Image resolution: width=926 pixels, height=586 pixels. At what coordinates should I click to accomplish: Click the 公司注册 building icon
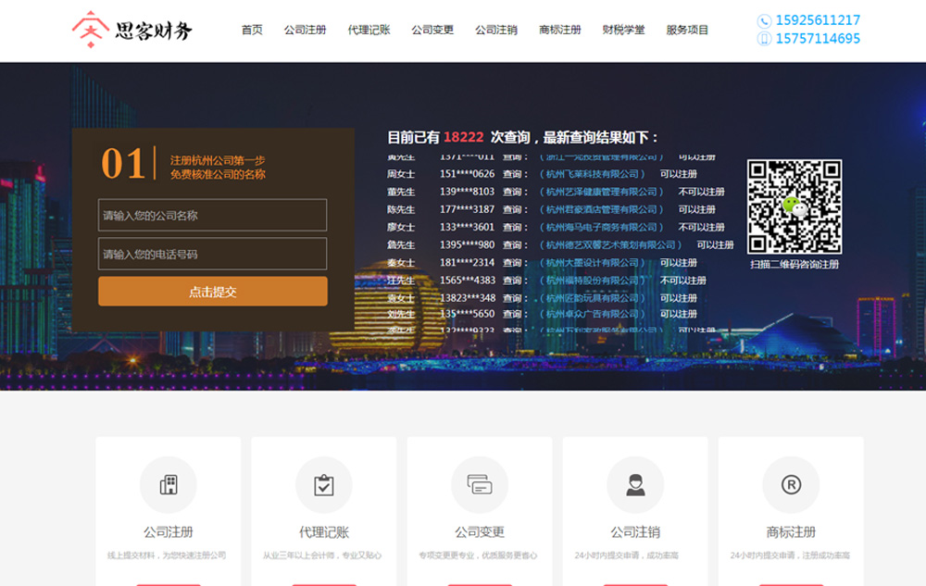(x=169, y=485)
